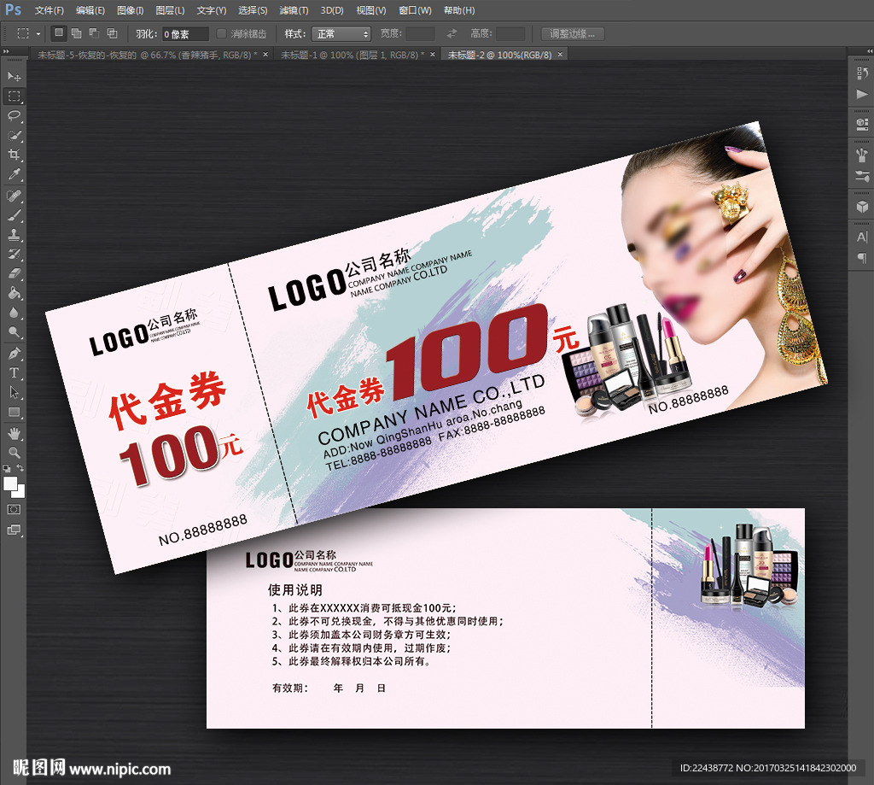Select the Path Selection tool
The image size is (874, 785).
pyautogui.click(x=14, y=393)
